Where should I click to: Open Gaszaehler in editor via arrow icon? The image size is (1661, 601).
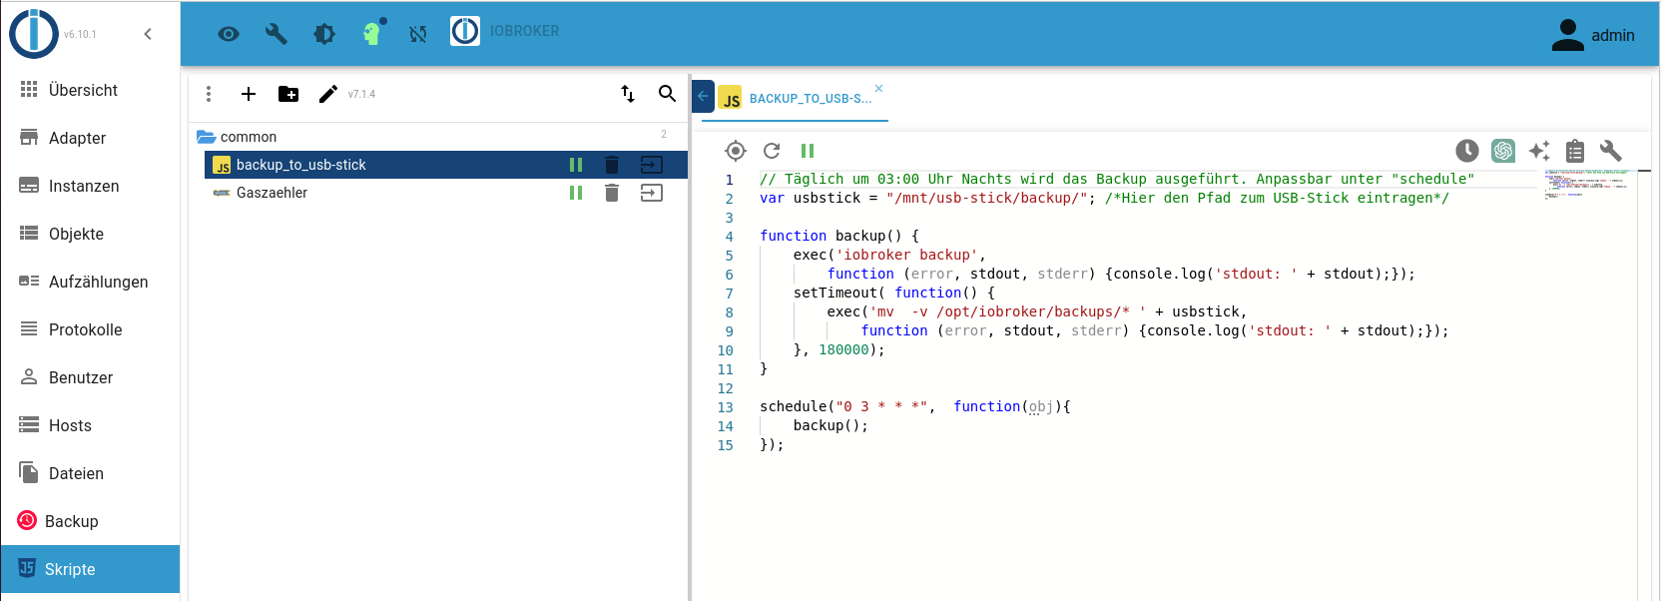[652, 193]
